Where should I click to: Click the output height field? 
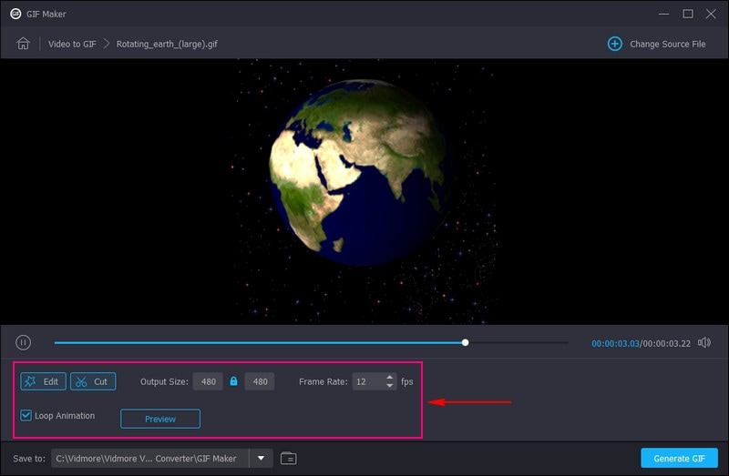coord(260,381)
